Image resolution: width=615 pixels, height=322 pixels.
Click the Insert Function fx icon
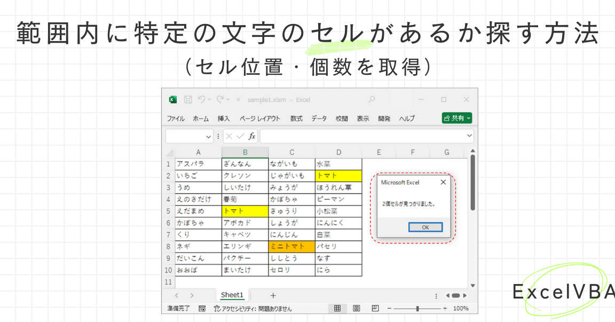(x=252, y=136)
